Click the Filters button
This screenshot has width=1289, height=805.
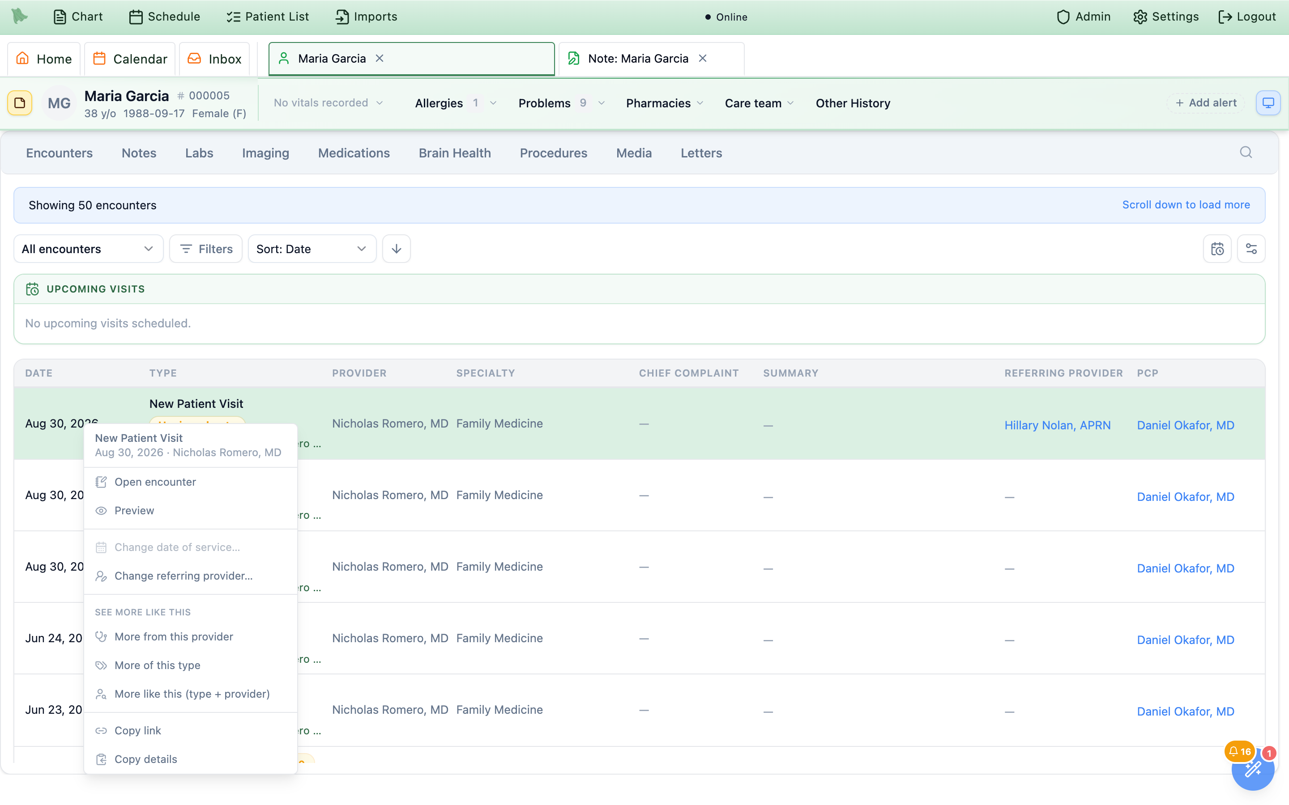[205, 249]
